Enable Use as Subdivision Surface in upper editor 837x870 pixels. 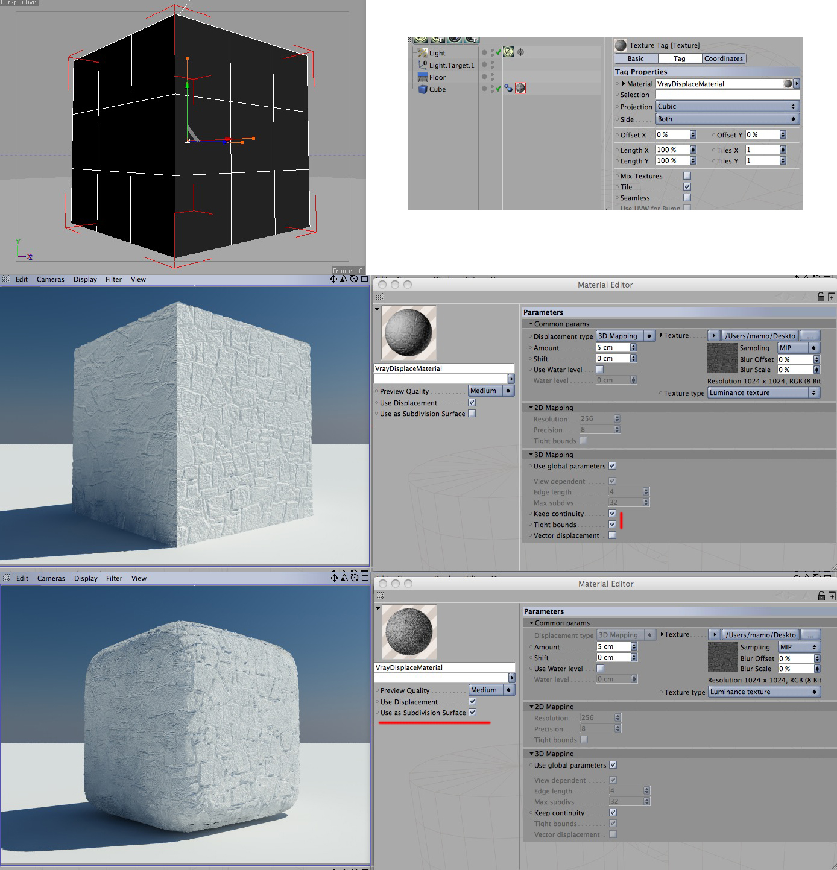[472, 414]
